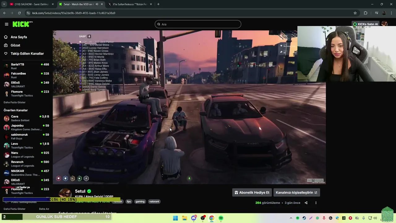Switch to the X SultanTedesco tab
The image size is (396, 223).
coord(130,4)
